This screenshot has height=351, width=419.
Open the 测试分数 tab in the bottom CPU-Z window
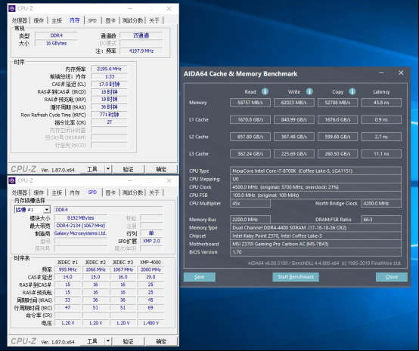pyautogui.click(x=132, y=192)
